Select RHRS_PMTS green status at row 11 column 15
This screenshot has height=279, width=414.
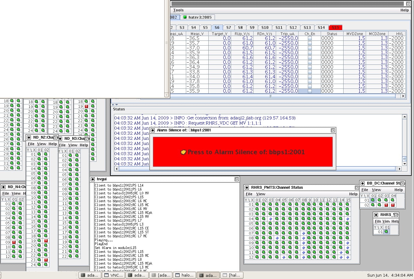pos(347,253)
